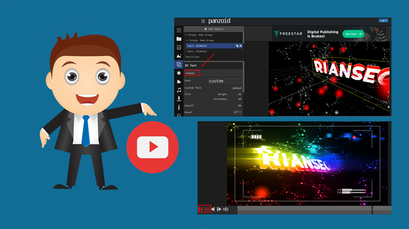Click the Custom font select link
Image resolution: width=409 pixels, height=229 pixels.
[x=237, y=88]
